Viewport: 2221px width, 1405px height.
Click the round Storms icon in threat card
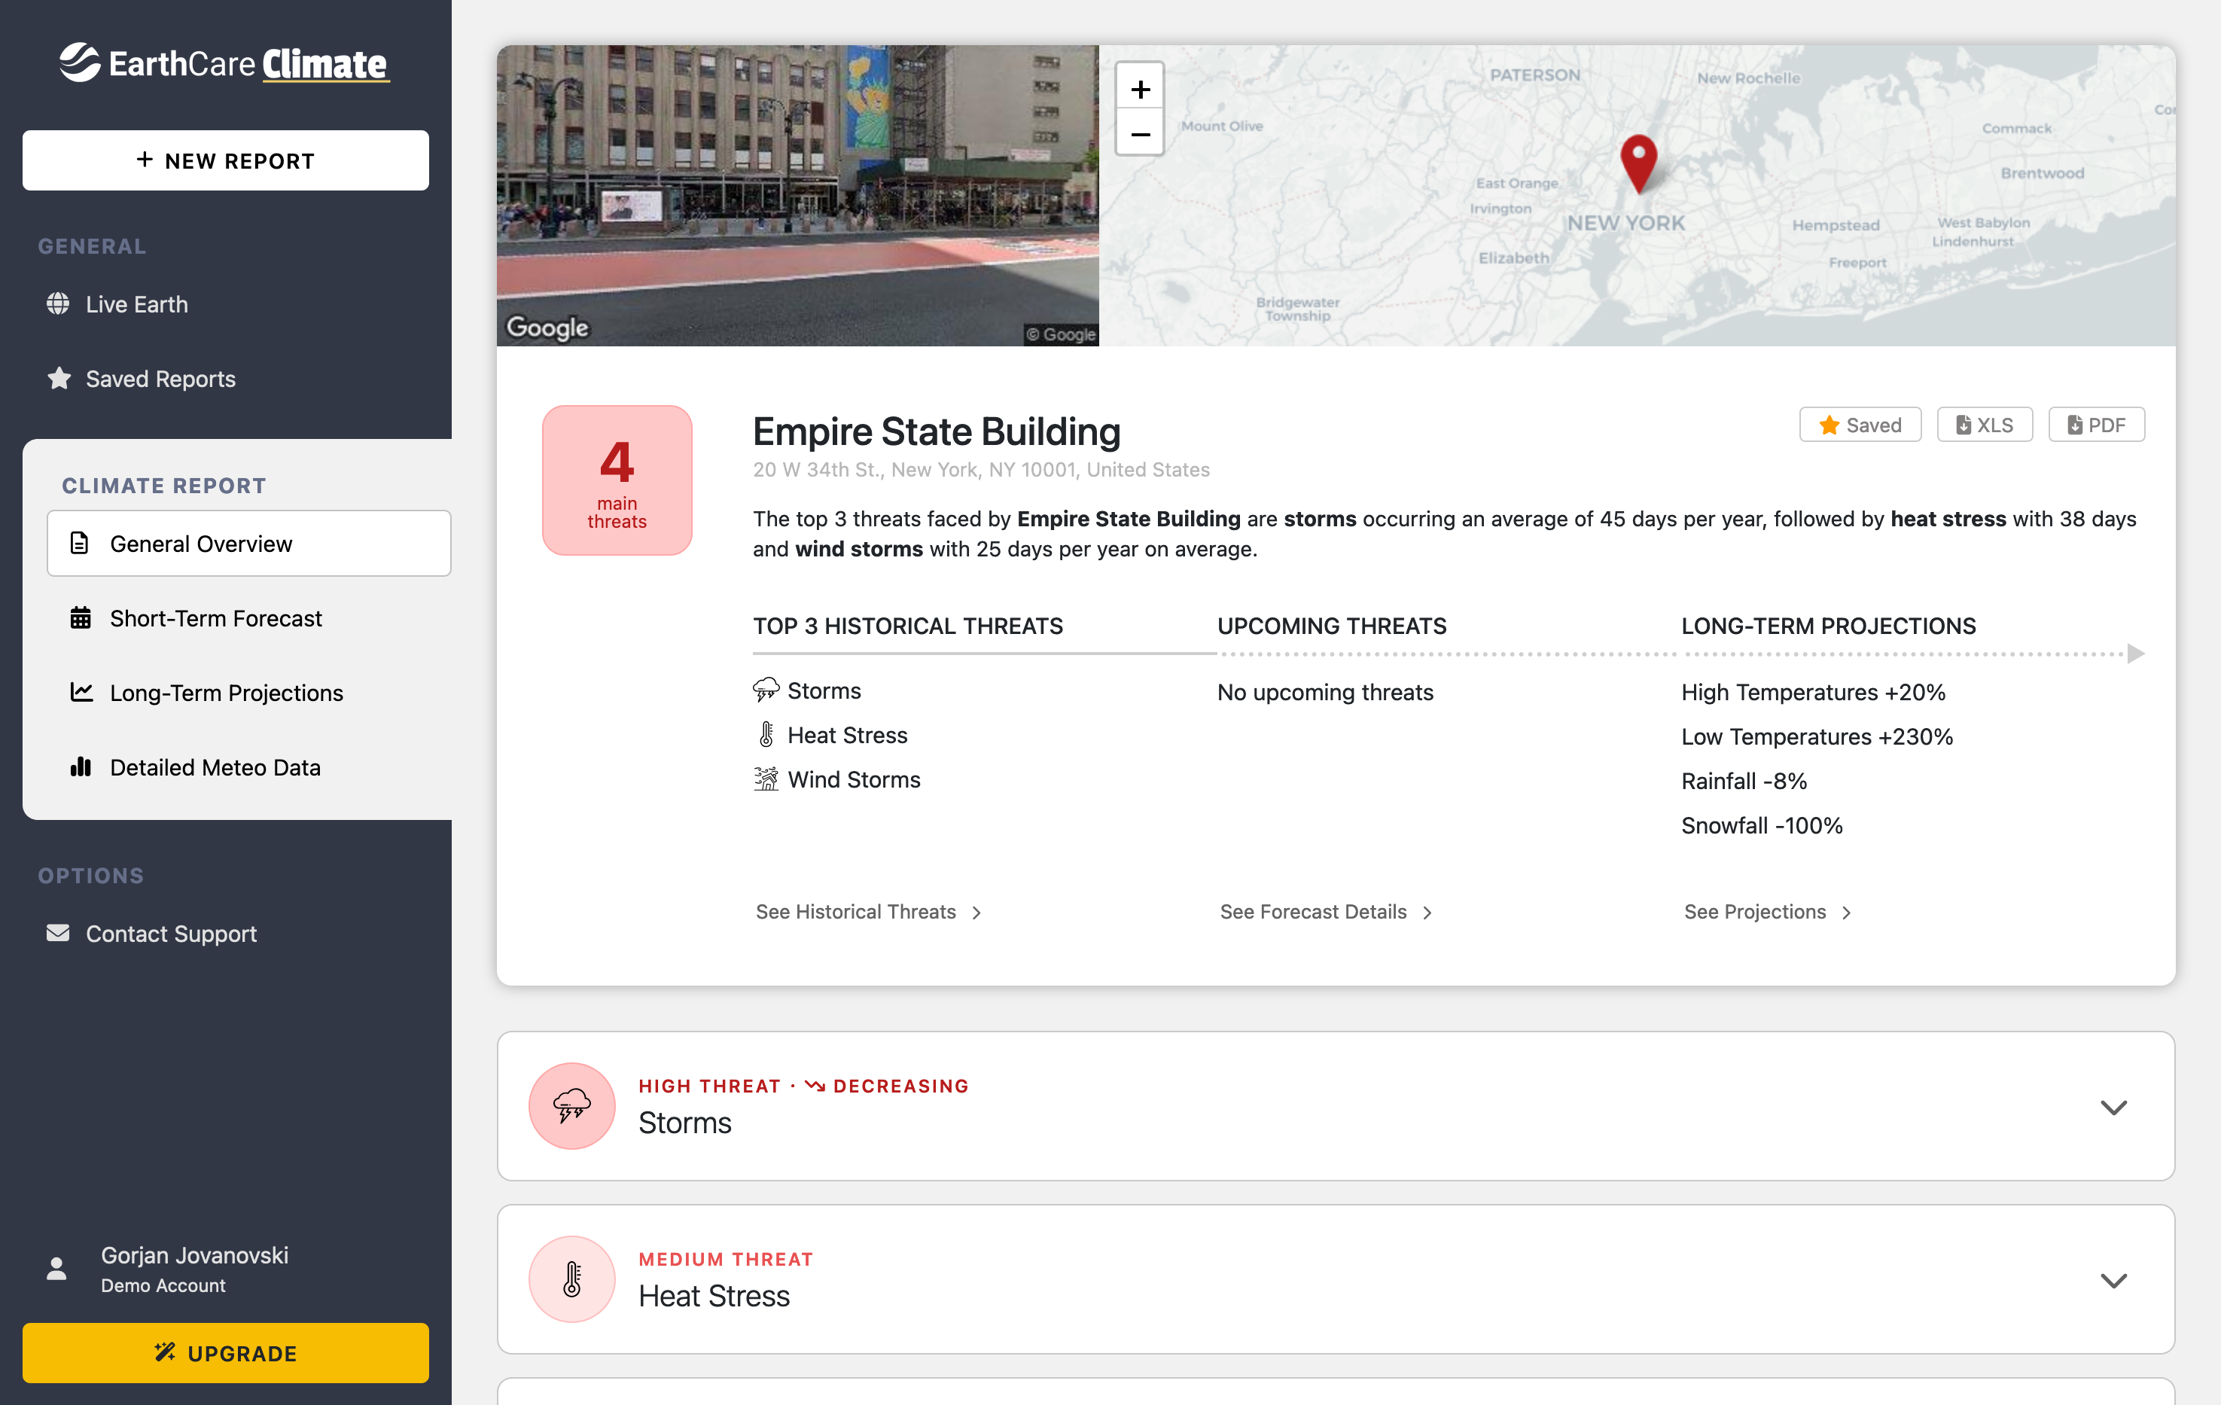(572, 1105)
